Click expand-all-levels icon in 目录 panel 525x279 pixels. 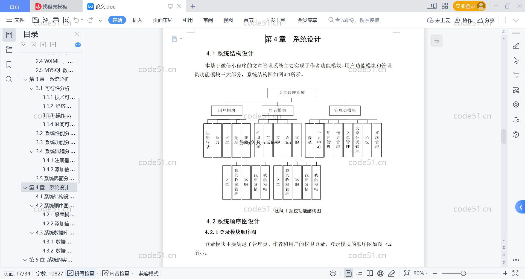[24, 45]
